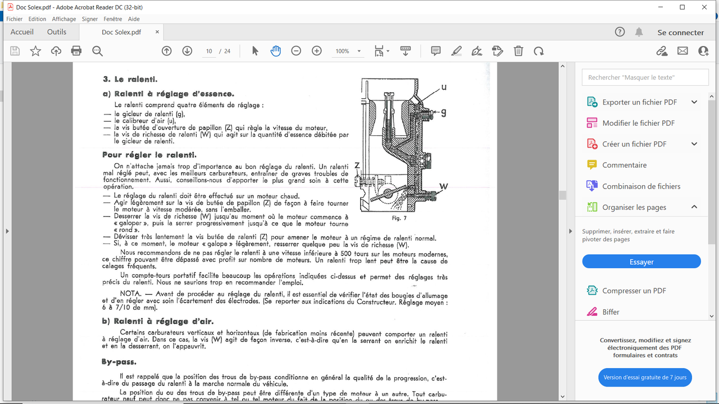Open the Find text magnifier tool
719x404 pixels.
point(97,51)
